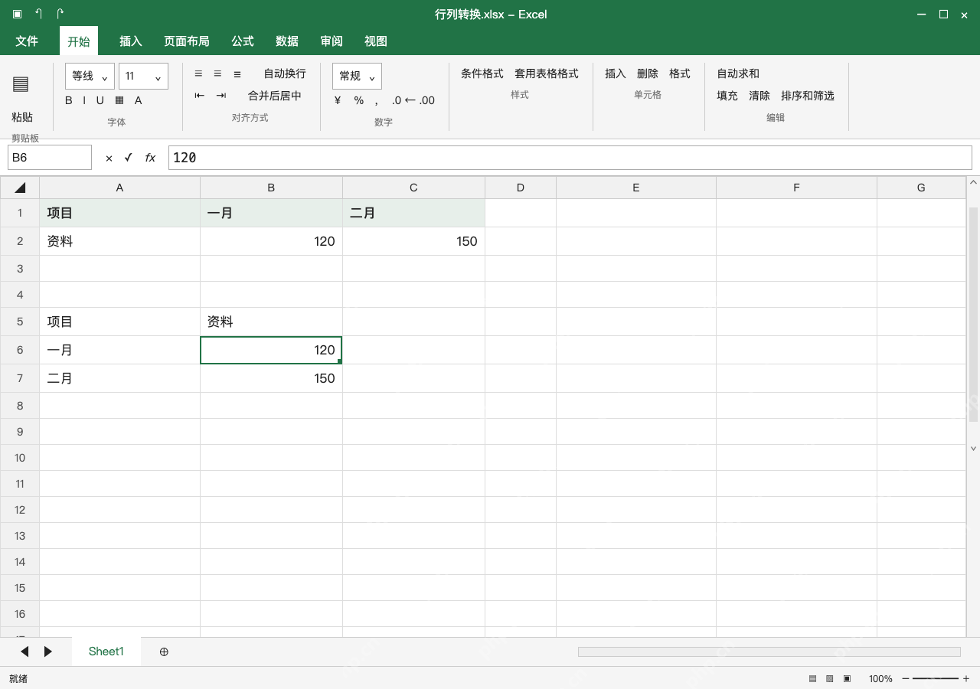This screenshot has width=980, height=689.
Task: Click the 自动求和 AutoSum button
Action: [738, 73]
